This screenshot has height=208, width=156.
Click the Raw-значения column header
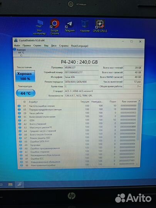[129, 101]
